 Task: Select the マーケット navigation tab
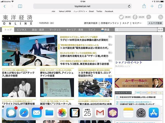[55, 30]
